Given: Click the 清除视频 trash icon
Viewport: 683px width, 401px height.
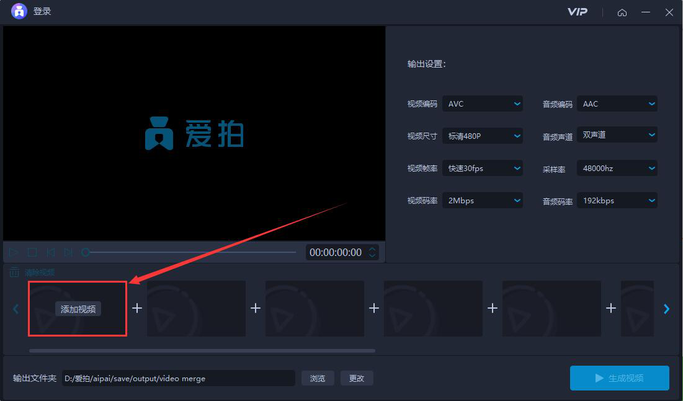Looking at the screenshot, I should (14, 272).
